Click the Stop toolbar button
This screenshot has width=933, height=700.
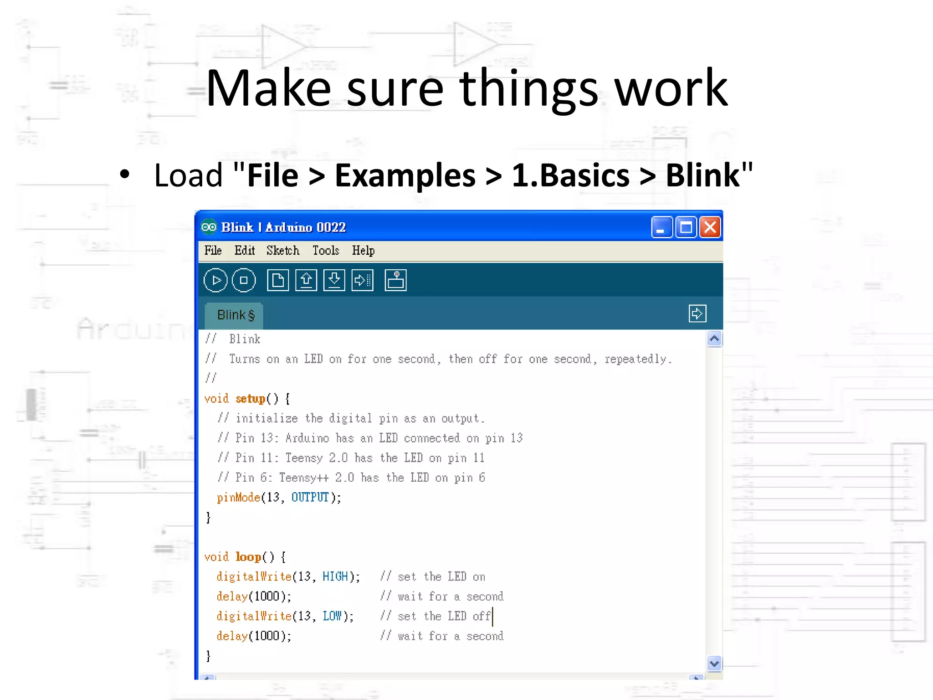click(x=244, y=280)
